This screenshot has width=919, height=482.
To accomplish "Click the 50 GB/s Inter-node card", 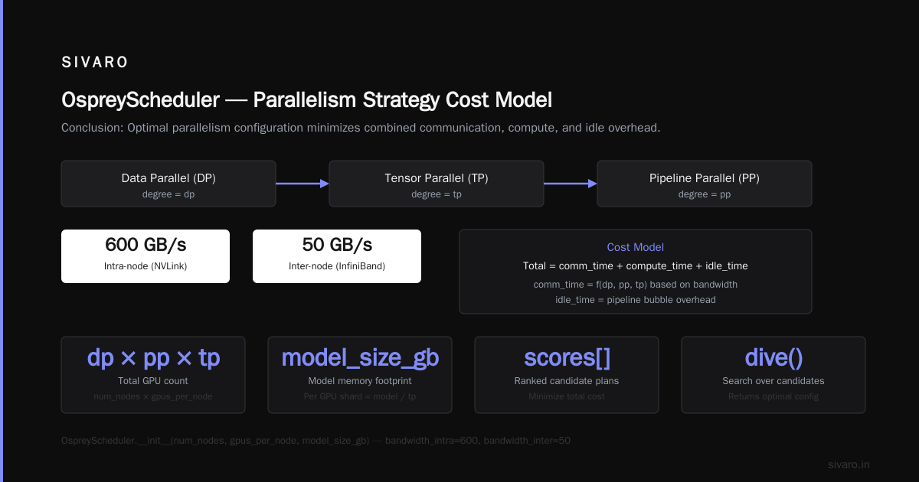I will [x=337, y=256].
